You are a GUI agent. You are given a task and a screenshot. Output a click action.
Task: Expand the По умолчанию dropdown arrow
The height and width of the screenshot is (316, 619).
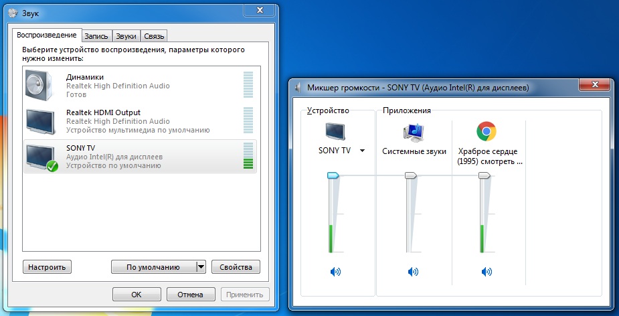click(x=201, y=266)
